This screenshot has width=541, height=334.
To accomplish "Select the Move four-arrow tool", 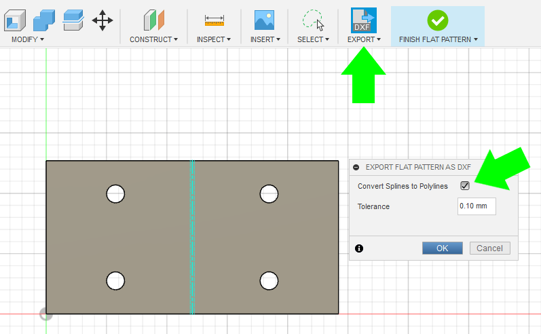I will tap(102, 20).
